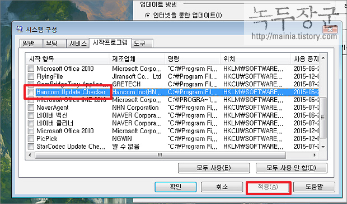Enable the PicPick startup checkbox
Viewport: 347px width, 204px height.
(x=31, y=139)
